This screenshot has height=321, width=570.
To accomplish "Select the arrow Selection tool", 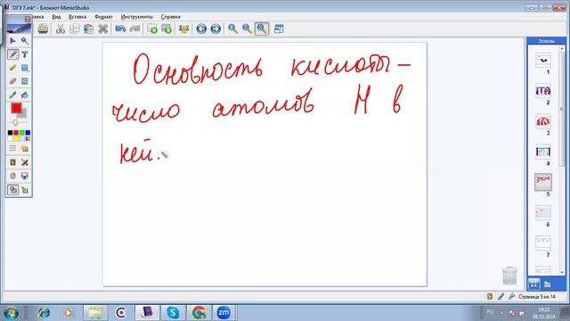I will (x=12, y=41).
